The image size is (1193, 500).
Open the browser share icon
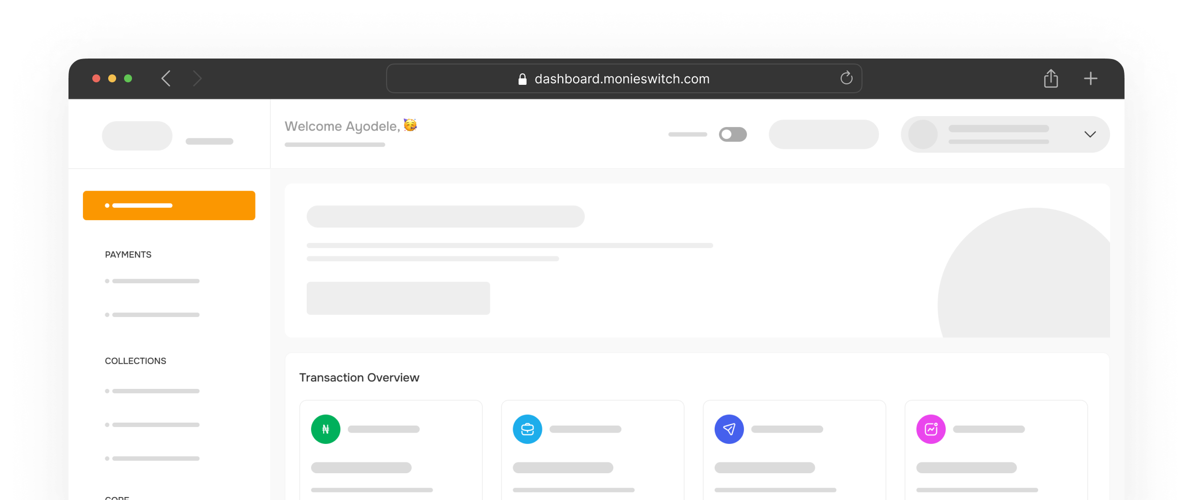(x=1051, y=78)
